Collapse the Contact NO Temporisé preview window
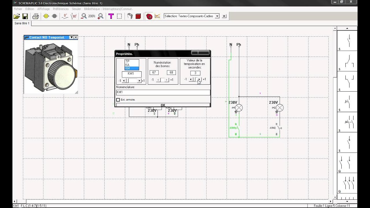This screenshot has width=370, height=208. pyautogui.click(x=71, y=38)
